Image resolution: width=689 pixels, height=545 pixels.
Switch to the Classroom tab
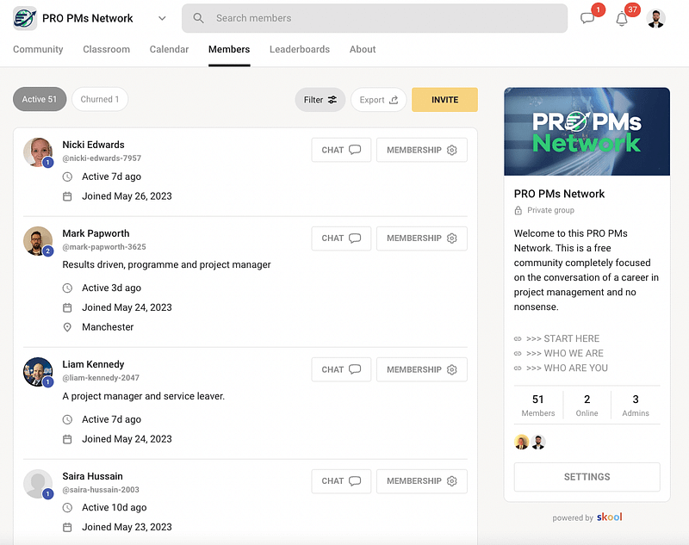coord(106,50)
